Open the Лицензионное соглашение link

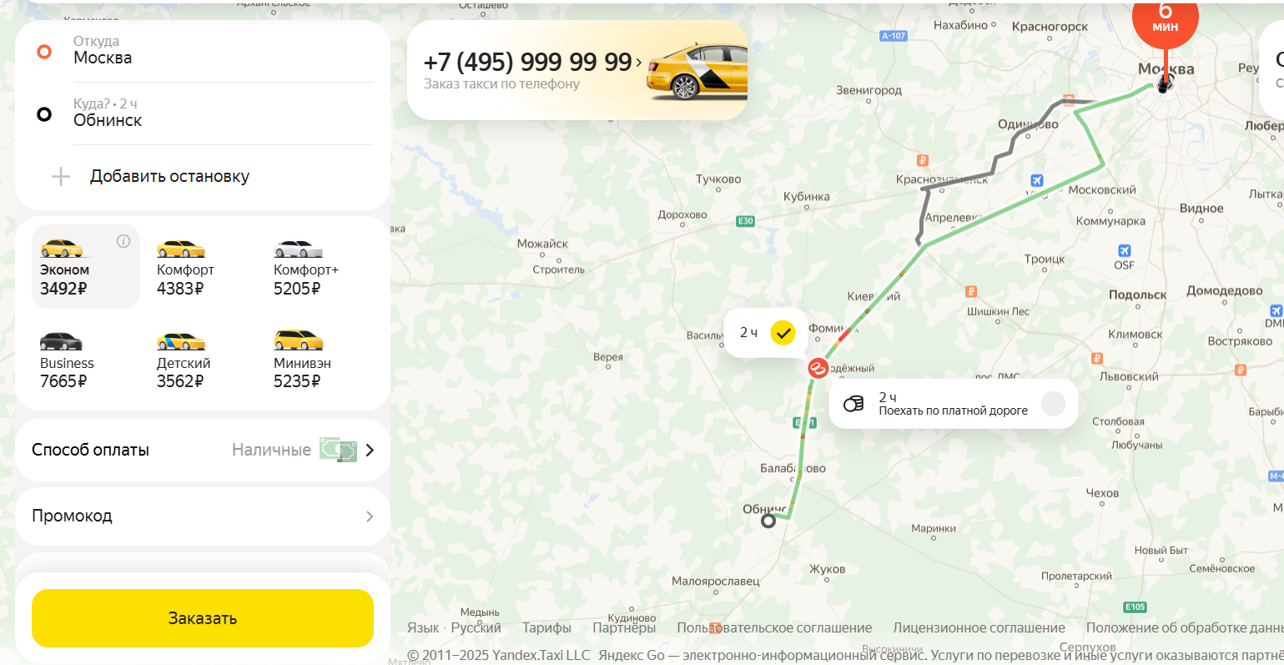[979, 627]
